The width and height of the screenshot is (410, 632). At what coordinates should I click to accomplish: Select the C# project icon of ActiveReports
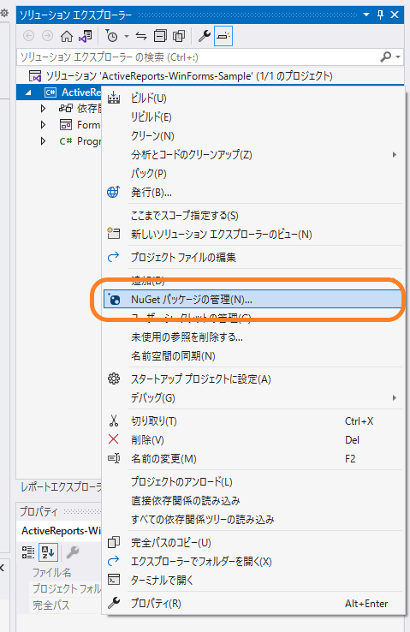tap(51, 92)
